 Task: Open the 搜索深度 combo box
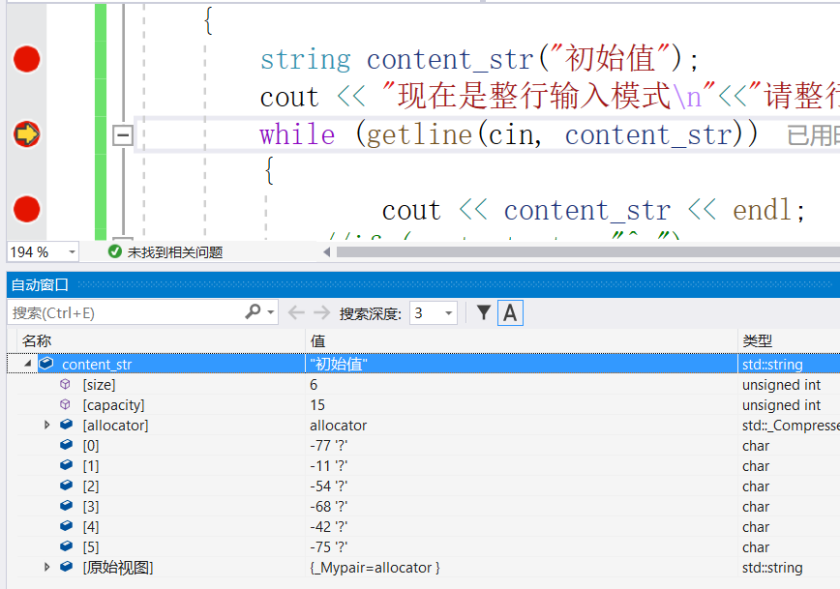(434, 312)
